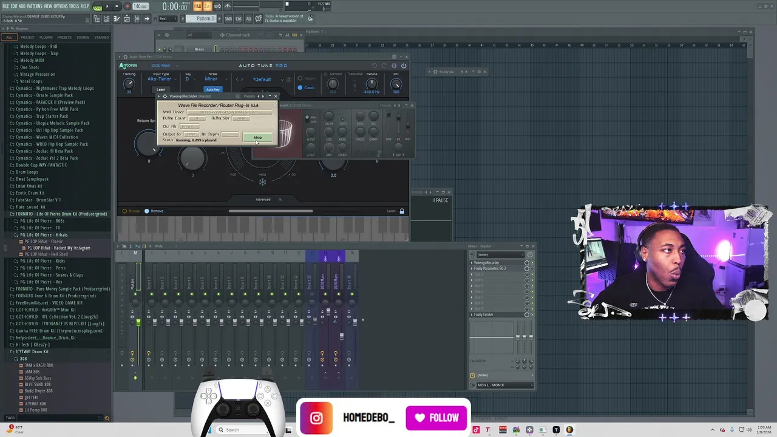Click the PAUSE button below Reverb 2
The image size is (777, 437).
pos(440,200)
